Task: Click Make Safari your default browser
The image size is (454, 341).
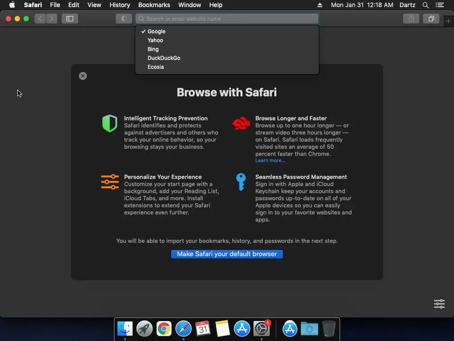Action: [227, 254]
